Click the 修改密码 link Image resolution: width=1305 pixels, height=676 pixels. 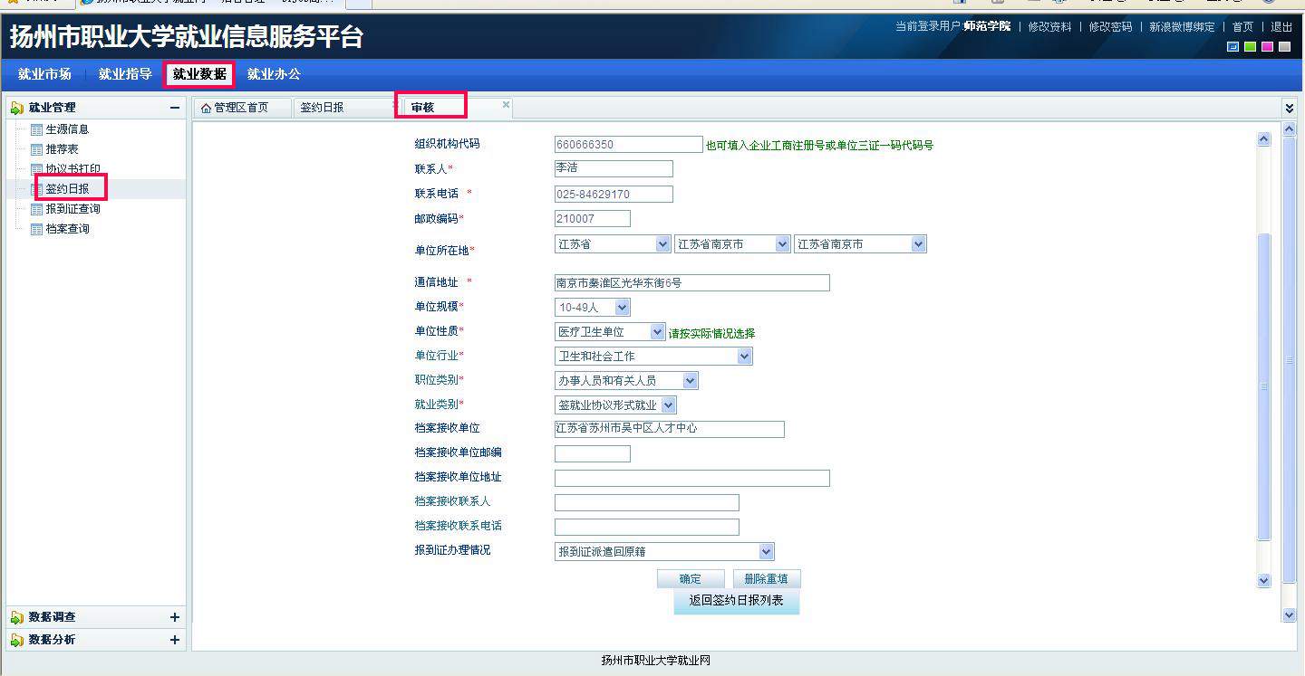(1110, 26)
